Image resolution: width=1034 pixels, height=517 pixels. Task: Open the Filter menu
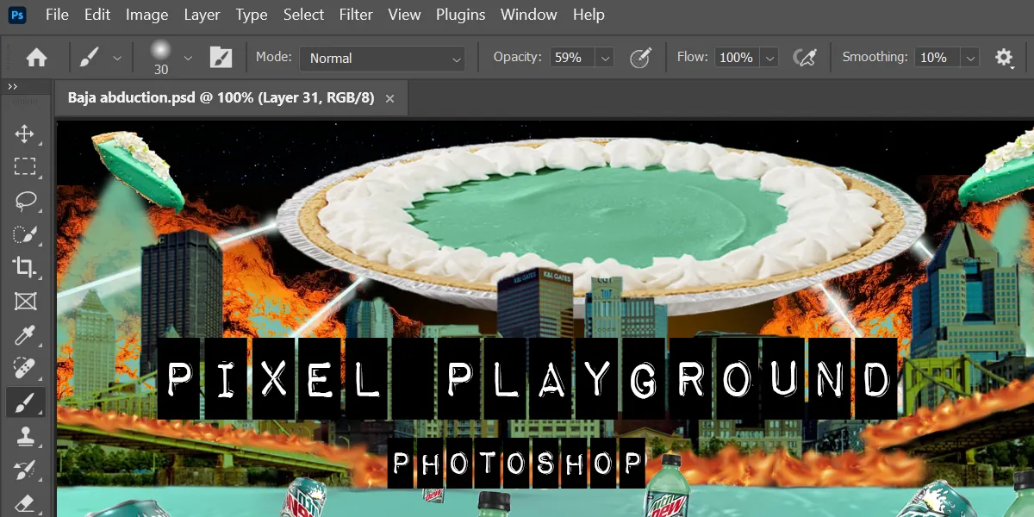[x=355, y=14]
